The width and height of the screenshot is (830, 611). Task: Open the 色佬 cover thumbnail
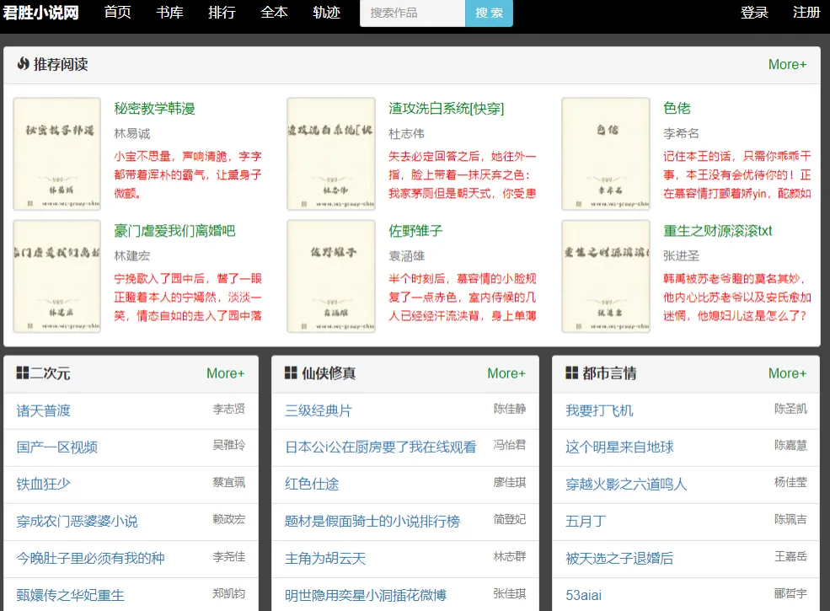[x=606, y=153]
